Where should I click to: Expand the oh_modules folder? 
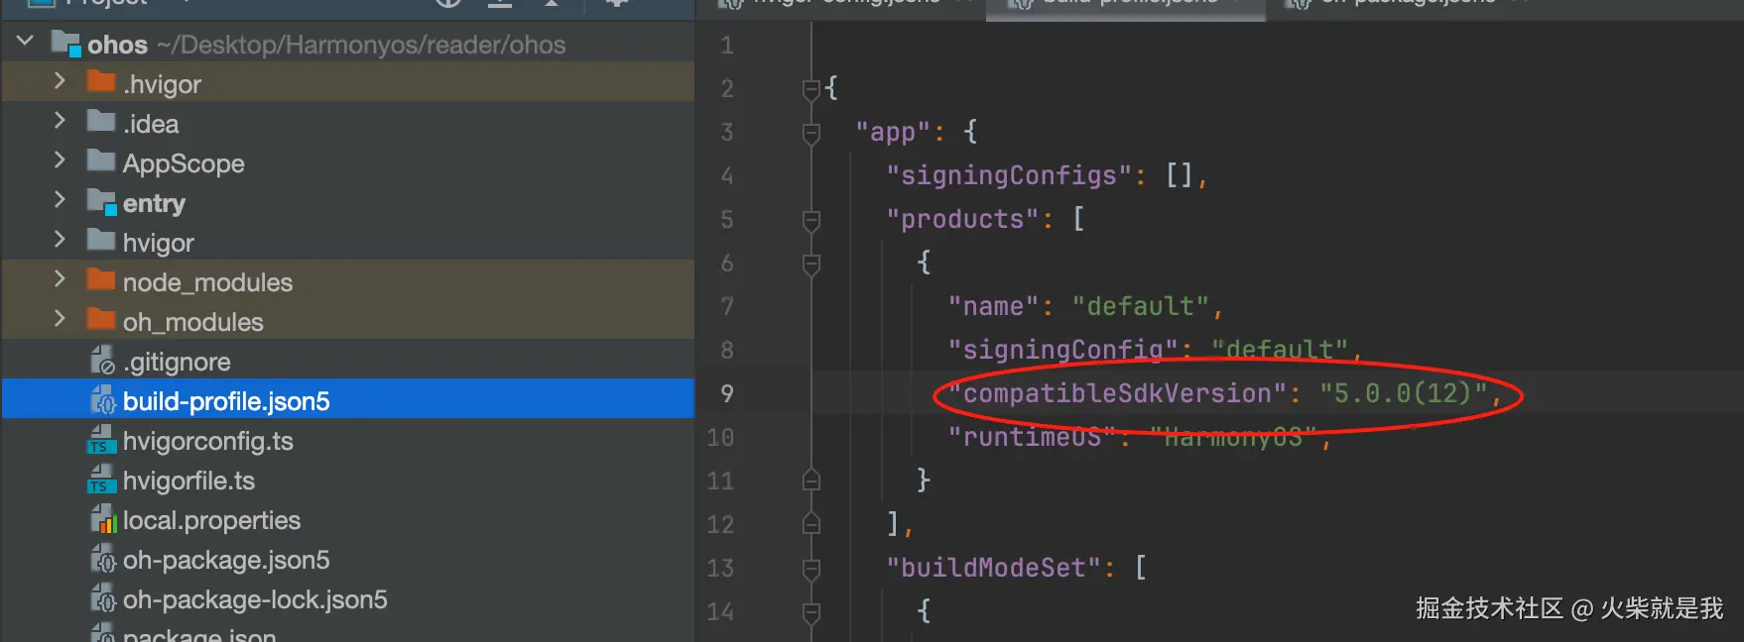(x=60, y=319)
